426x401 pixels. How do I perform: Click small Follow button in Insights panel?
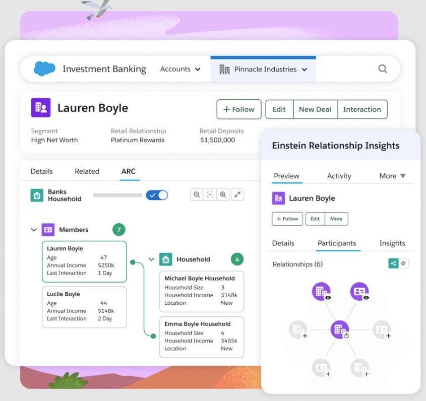(287, 219)
